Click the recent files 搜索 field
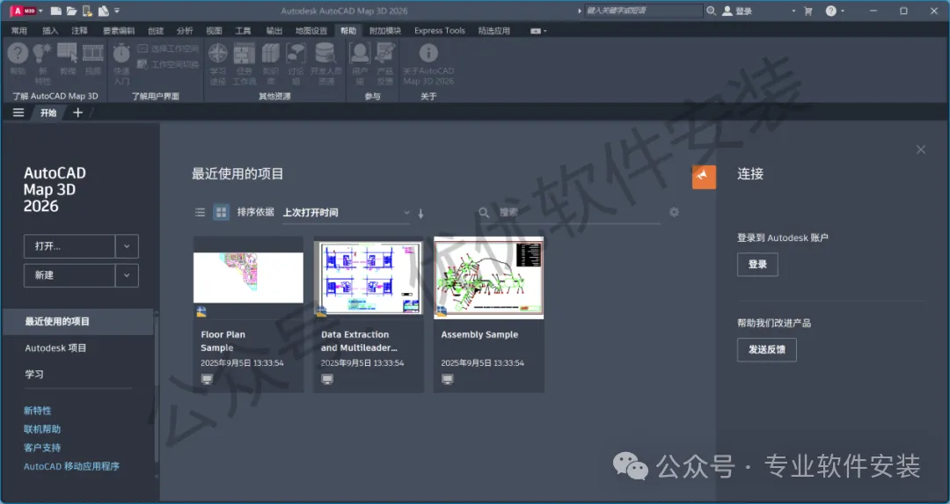This screenshot has height=504, width=950. point(569,213)
